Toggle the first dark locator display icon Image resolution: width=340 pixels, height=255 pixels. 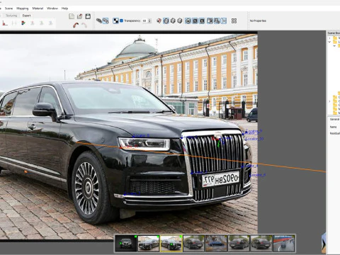click(x=195, y=21)
